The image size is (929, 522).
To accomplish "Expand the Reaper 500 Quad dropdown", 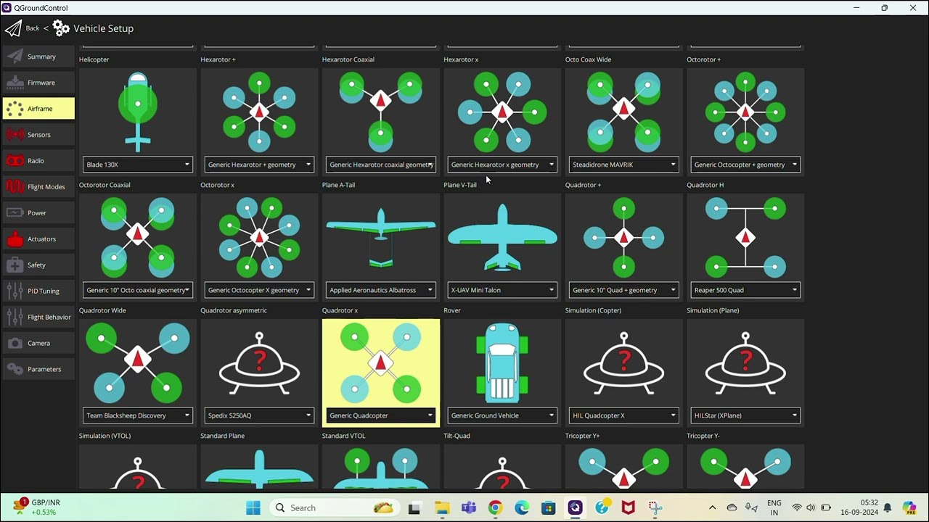I will (745, 290).
